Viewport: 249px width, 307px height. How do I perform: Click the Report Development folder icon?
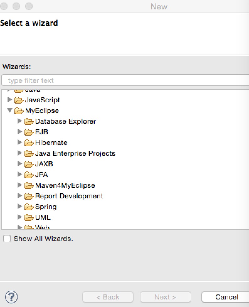[x=29, y=196]
